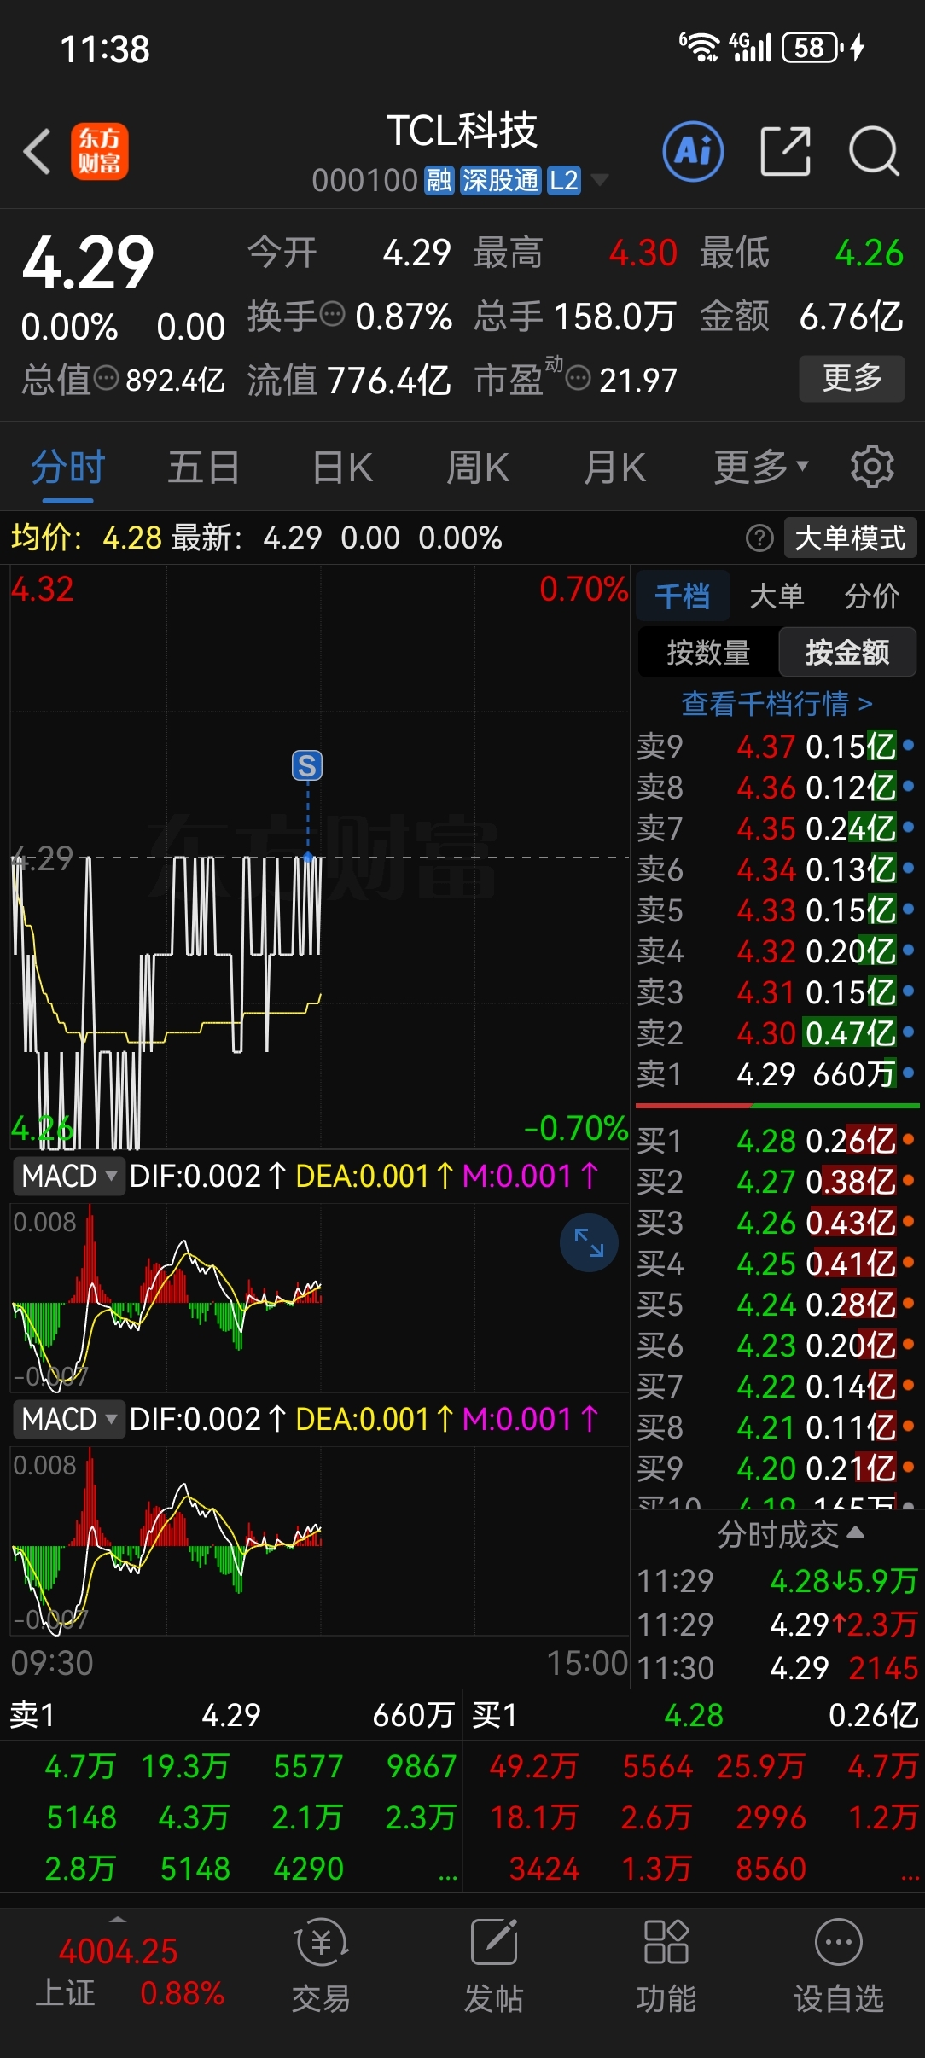Tap the buy/sell ratio bar
The image size is (925, 2058).
point(777,1106)
